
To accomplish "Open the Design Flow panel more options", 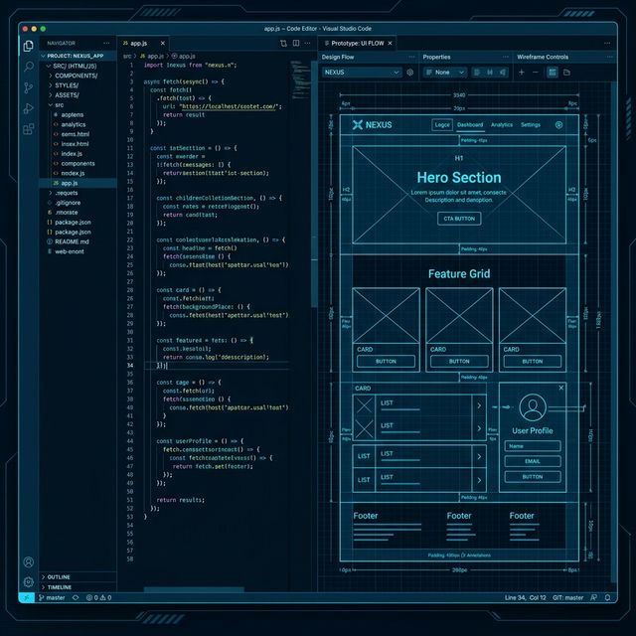I will 411,57.
